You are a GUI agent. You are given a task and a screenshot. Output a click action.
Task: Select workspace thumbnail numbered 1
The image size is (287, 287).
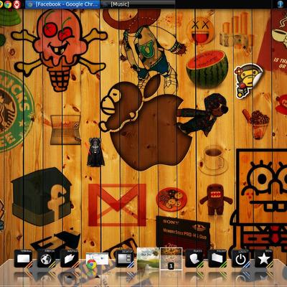[171, 259]
